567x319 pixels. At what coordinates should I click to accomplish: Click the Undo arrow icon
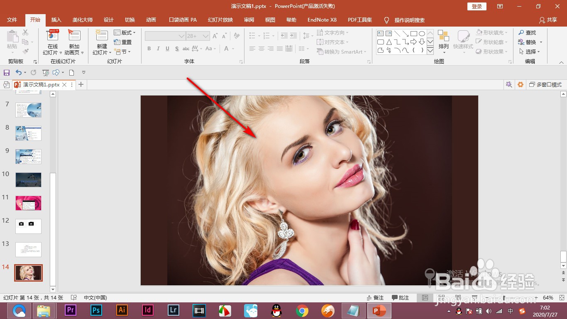(18, 73)
